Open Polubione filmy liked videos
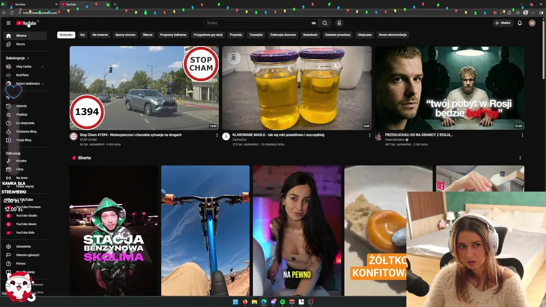 25,131
